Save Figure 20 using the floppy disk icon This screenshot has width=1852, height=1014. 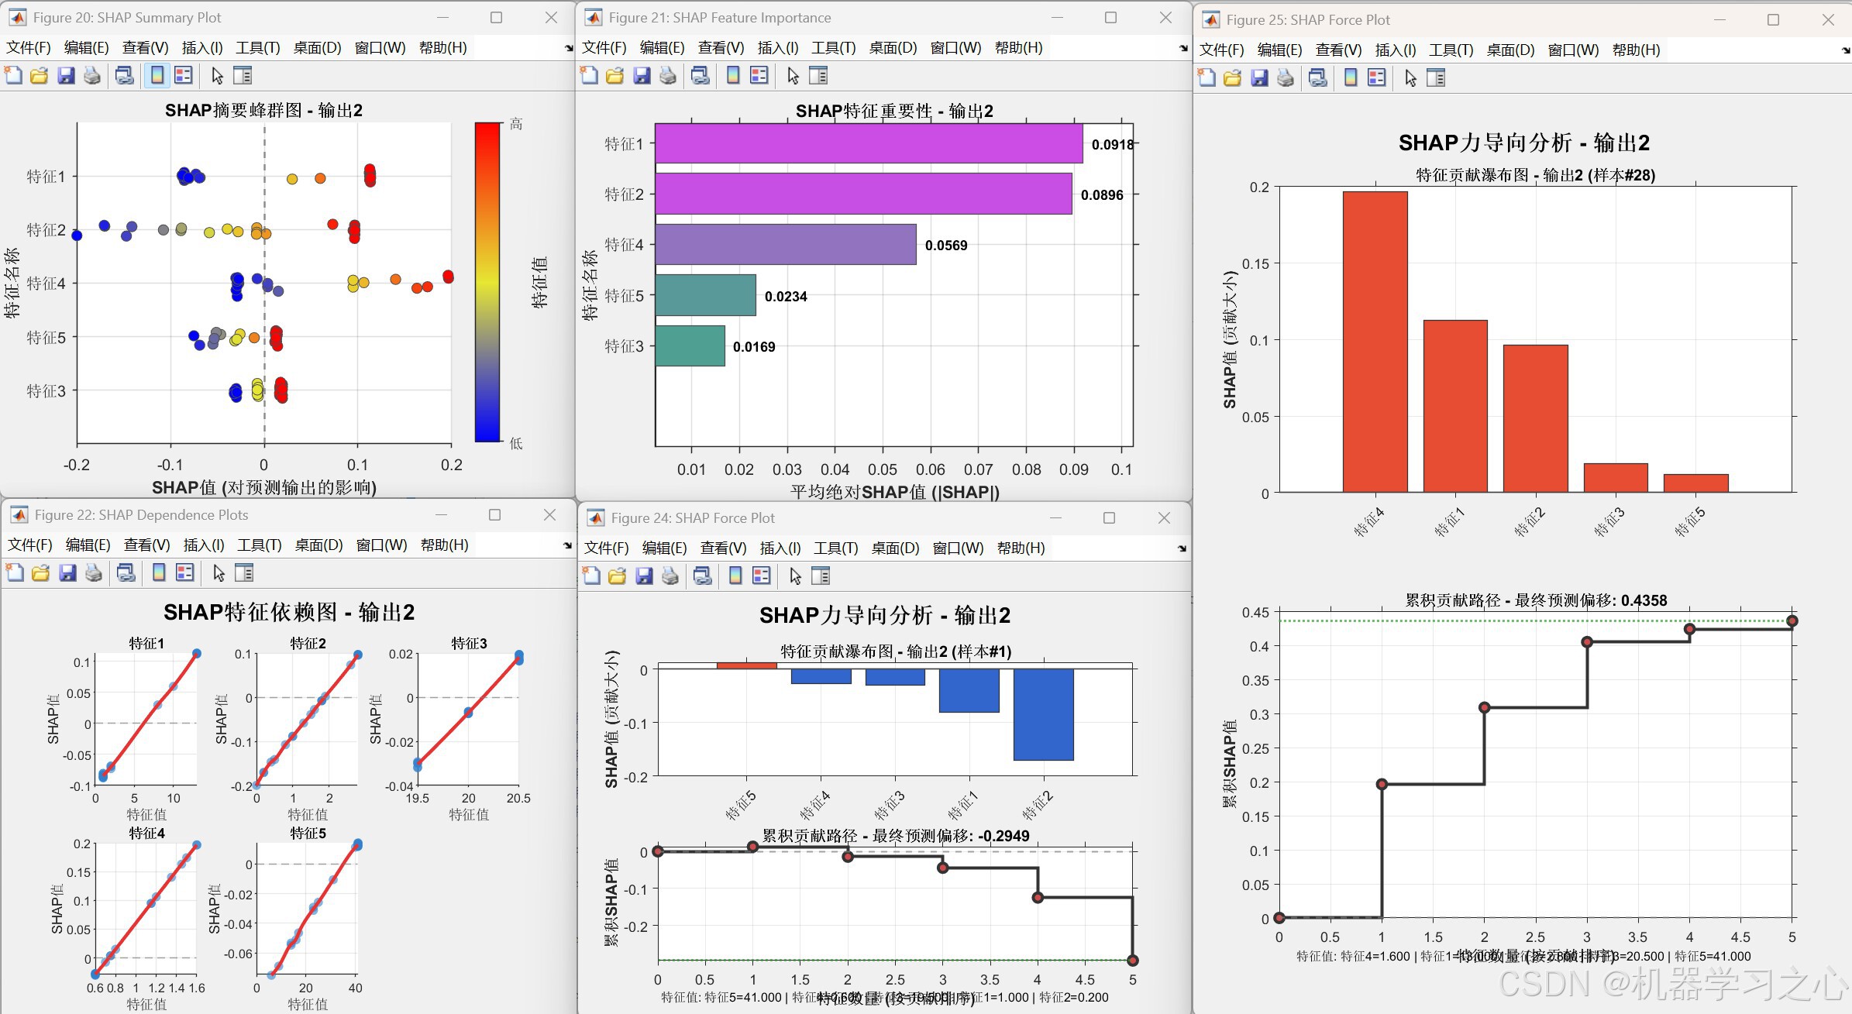(66, 75)
